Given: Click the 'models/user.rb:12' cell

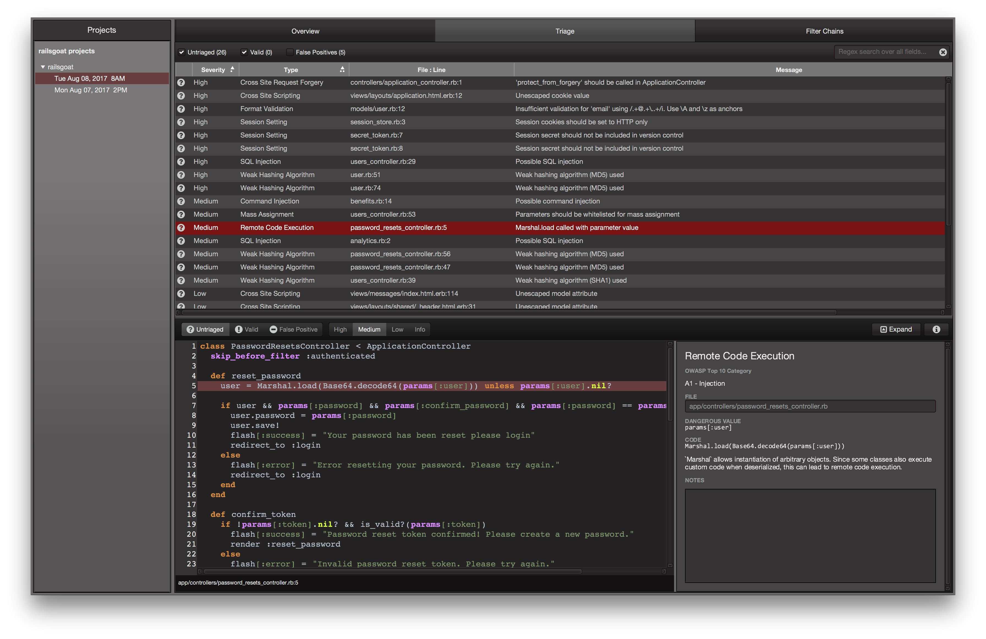Looking at the screenshot, I should coord(377,109).
